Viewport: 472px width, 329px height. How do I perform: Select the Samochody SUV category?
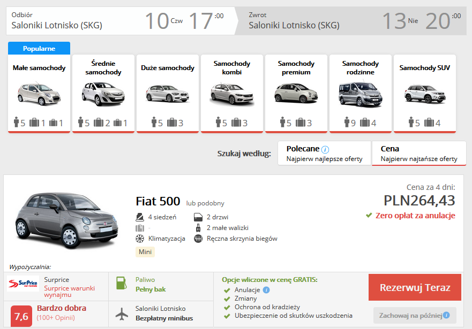(424, 93)
